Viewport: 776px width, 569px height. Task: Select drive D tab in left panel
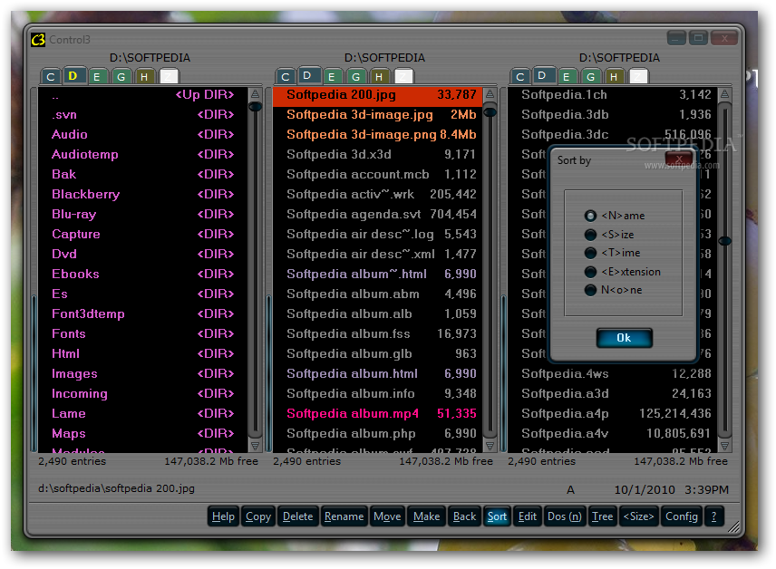point(73,76)
